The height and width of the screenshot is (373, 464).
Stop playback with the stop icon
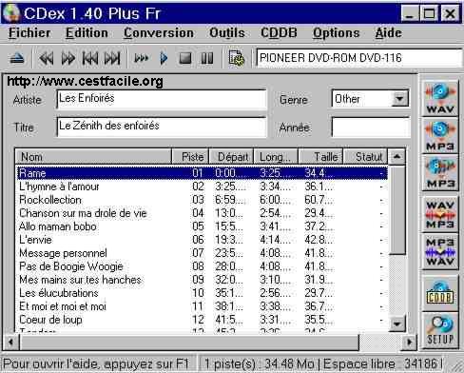(x=185, y=58)
